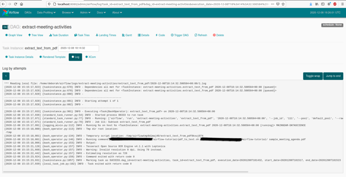Toggle wrap for log text

click(x=313, y=76)
